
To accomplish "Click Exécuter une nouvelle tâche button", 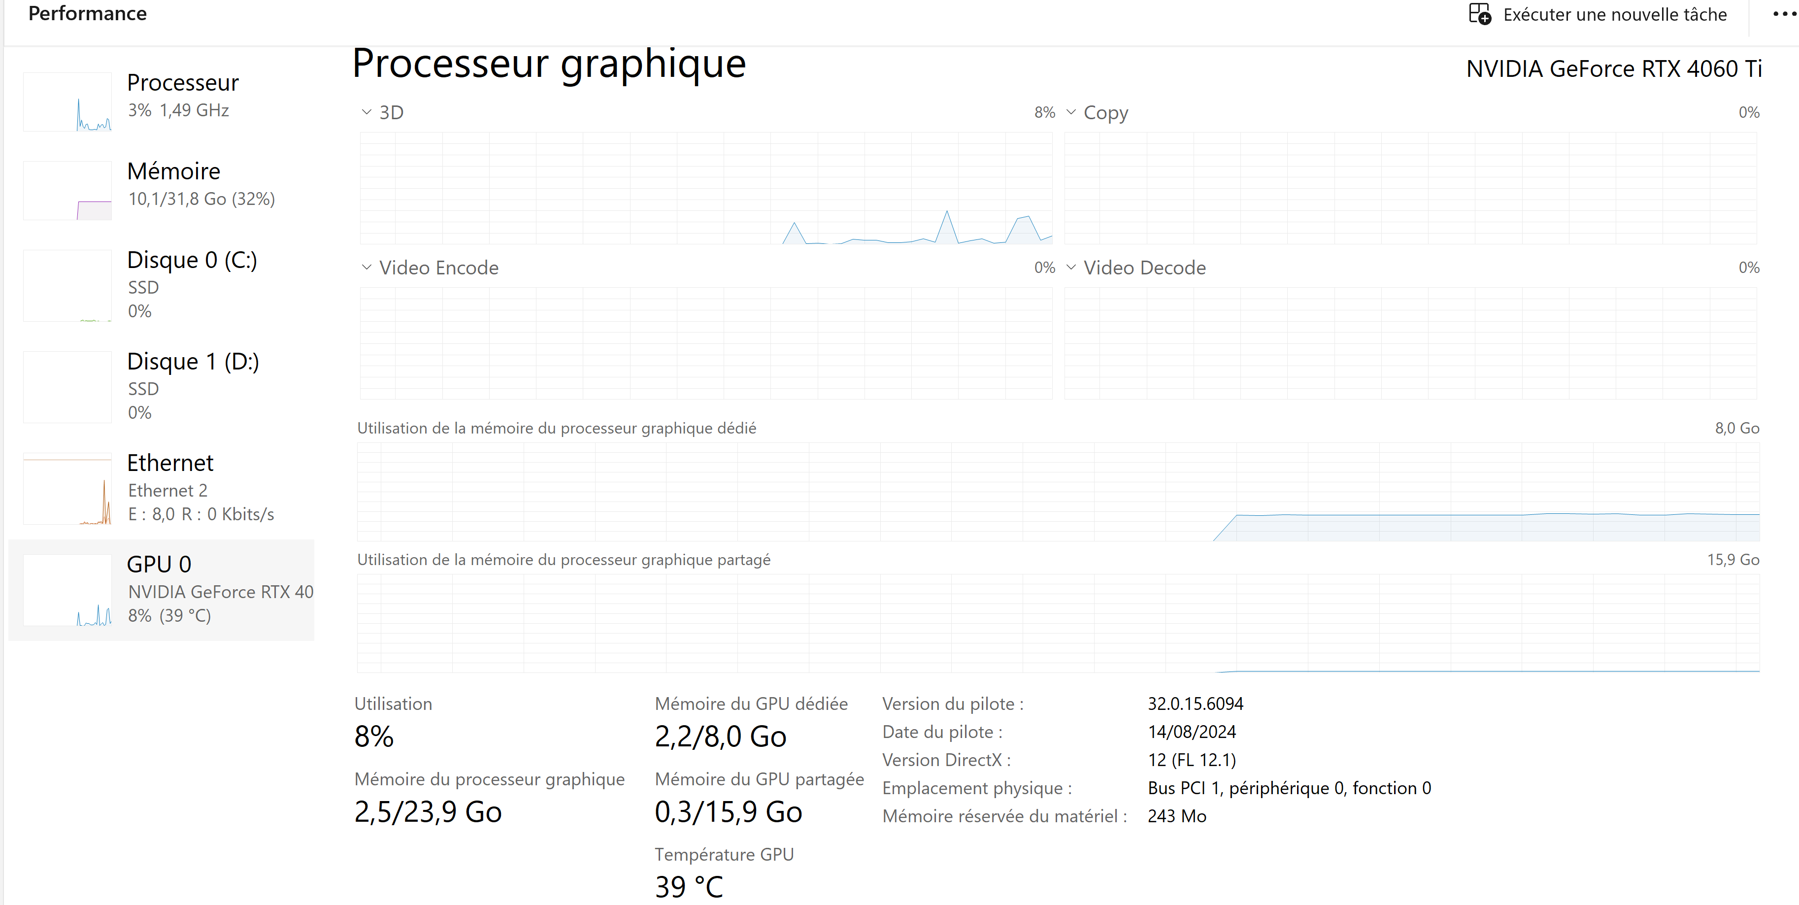I will click(x=1614, y=15).
